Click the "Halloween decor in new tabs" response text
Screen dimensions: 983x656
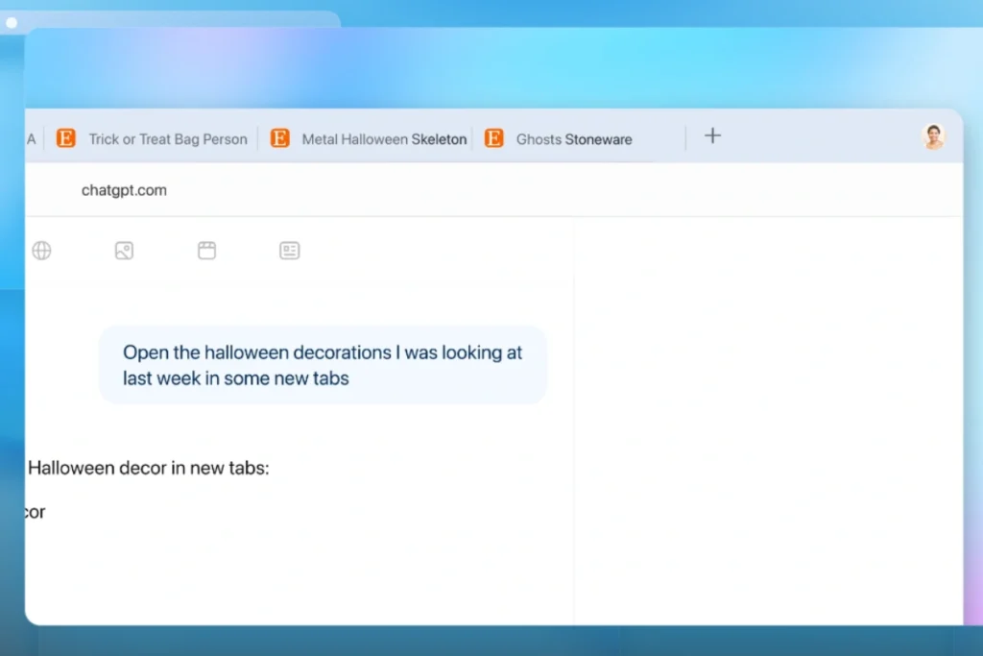(148, 469)
